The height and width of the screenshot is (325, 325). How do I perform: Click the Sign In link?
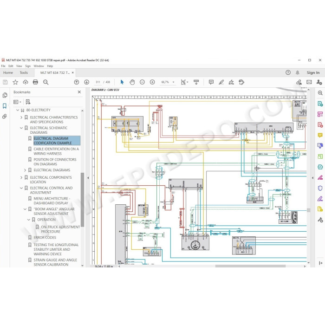313,72
